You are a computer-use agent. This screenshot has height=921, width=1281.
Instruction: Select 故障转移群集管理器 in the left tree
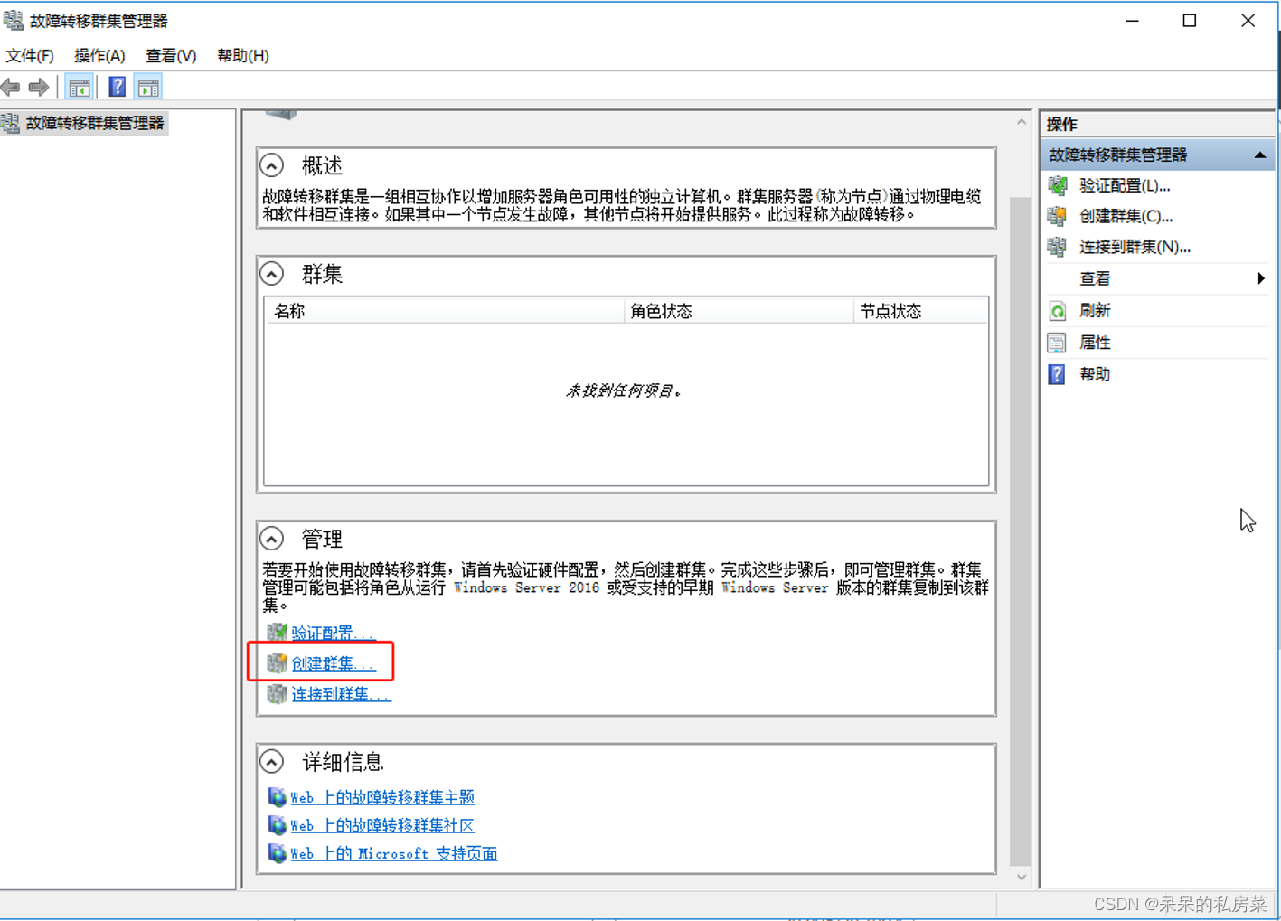(95, 123)
